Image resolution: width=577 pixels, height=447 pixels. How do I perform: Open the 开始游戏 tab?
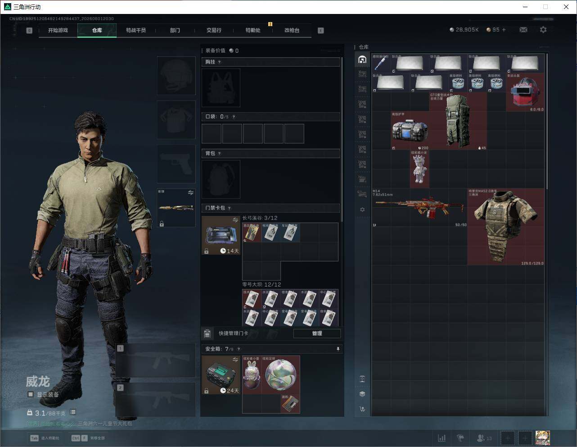[x=58, y=30]
